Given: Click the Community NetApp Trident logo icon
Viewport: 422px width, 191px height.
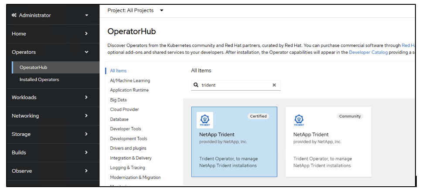Looking at the screenshot, I should coord(299,120).
